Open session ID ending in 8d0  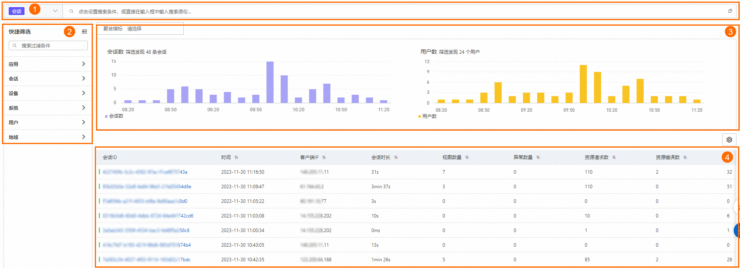click(x=145, y=201)
